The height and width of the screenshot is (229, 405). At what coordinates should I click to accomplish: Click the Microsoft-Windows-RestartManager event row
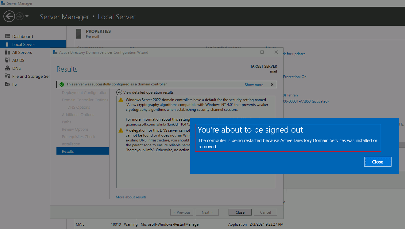(179, 224)
